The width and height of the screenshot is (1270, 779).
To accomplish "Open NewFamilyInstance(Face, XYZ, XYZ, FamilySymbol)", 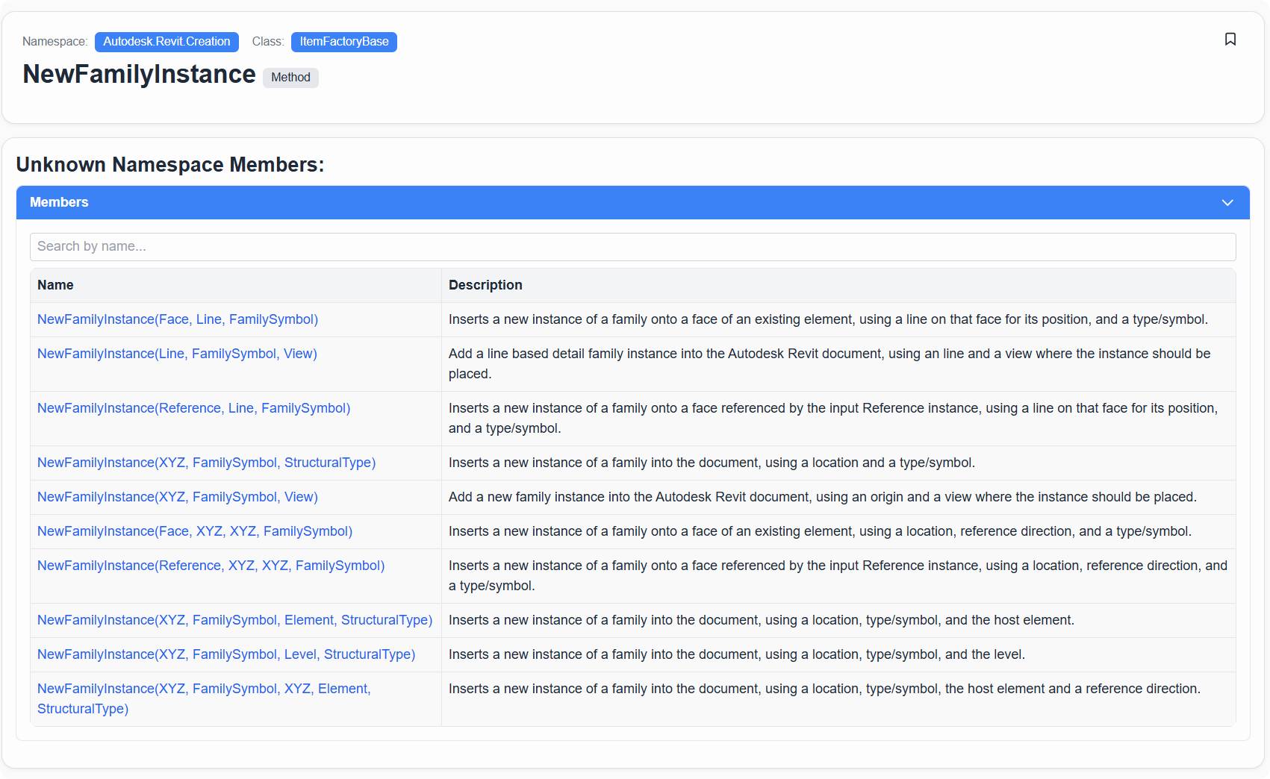I will [x=195, y=531].
